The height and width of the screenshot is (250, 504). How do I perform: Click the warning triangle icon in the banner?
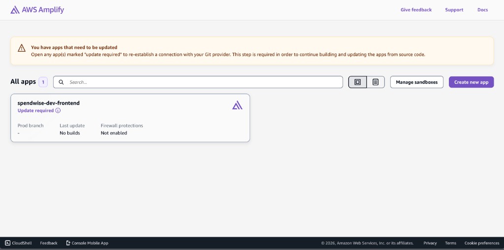(22, 48)
